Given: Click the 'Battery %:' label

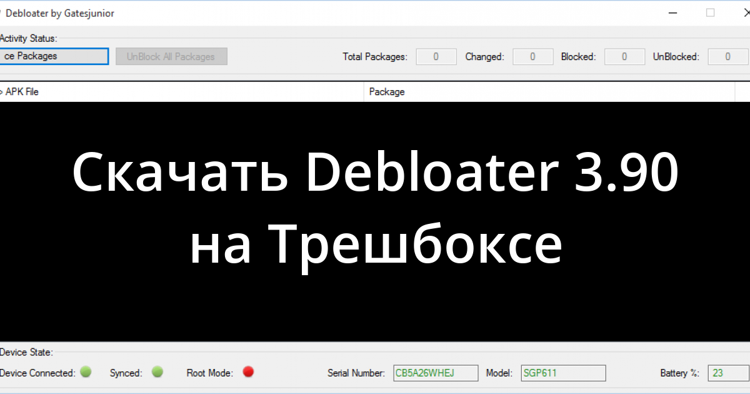Looking at the screenshot, I should (679, 373).
